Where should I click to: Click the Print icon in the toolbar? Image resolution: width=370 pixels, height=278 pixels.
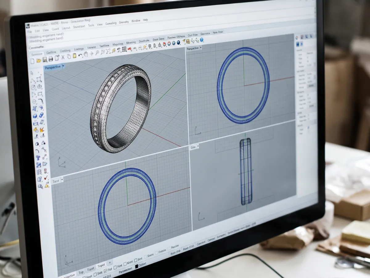point(51,59)
